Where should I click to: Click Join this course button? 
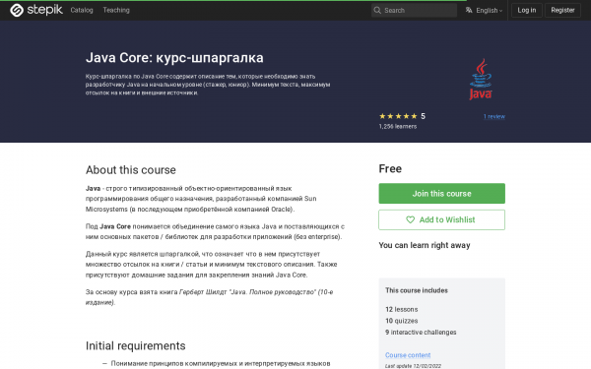pyautogui.click(x=441, y=194)
